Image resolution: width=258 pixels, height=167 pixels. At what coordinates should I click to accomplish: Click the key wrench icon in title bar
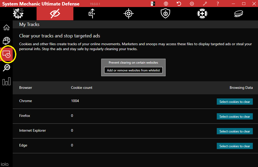[x=205, y=4]
